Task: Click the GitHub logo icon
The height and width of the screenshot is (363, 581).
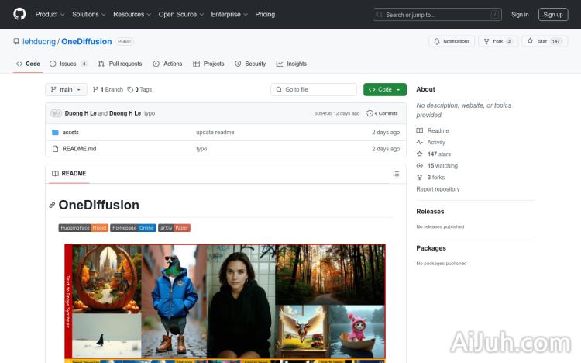Action: pos(19,14)
